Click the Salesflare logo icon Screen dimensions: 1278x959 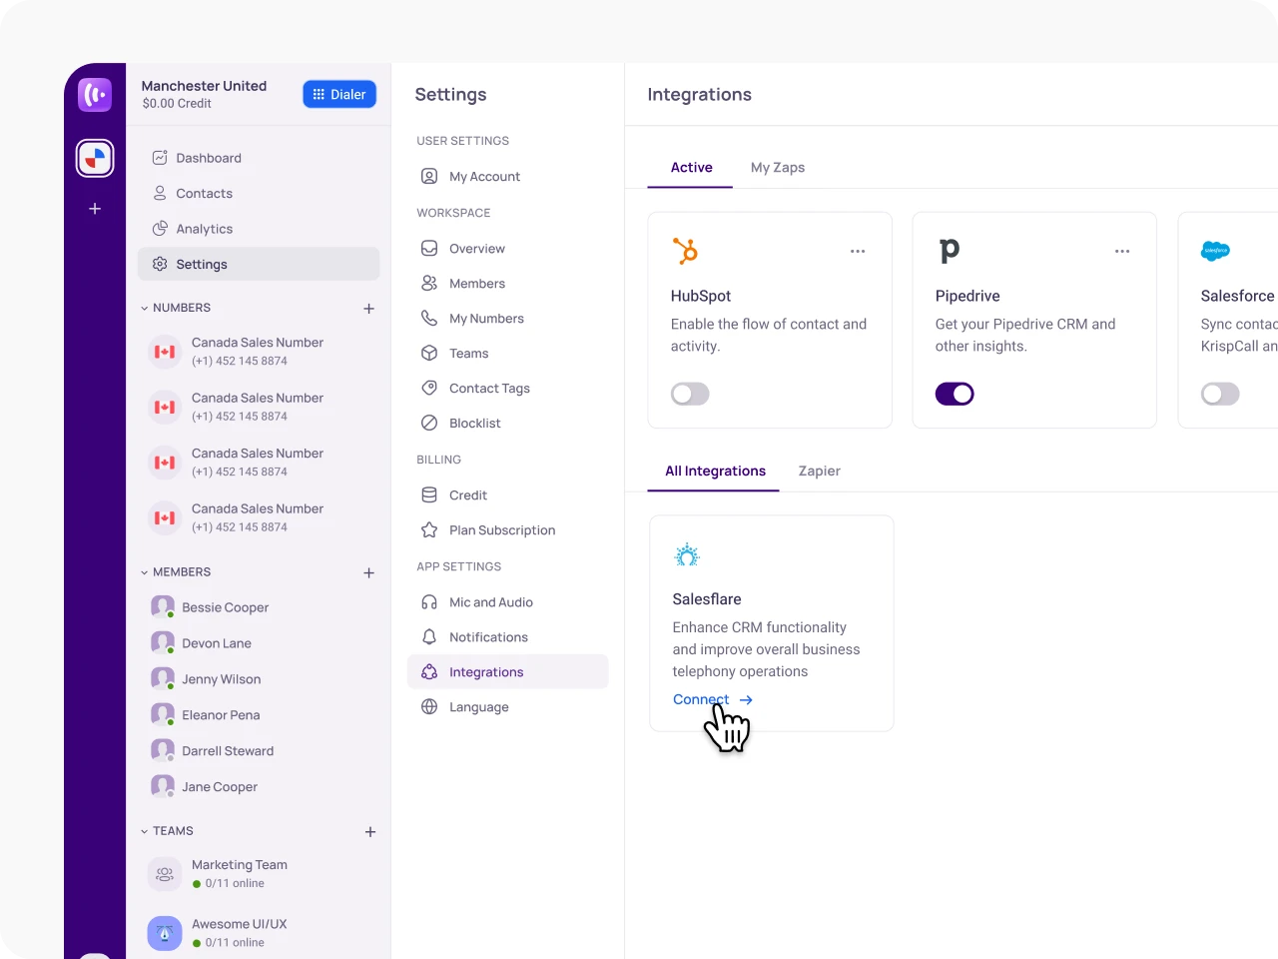[x=687, y=554]
